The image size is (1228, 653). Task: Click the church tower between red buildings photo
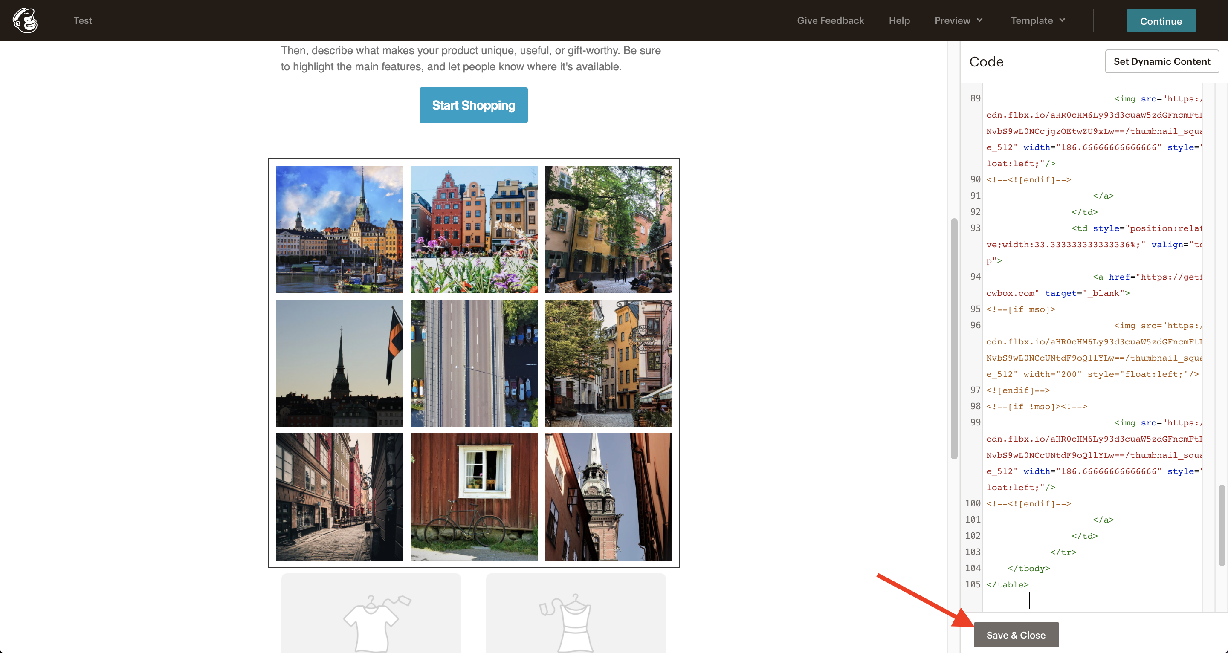pos(608,497)
